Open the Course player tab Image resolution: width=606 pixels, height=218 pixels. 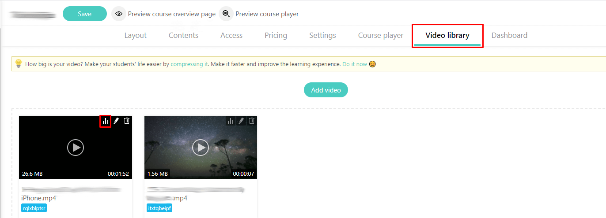(x=381, y=35)
